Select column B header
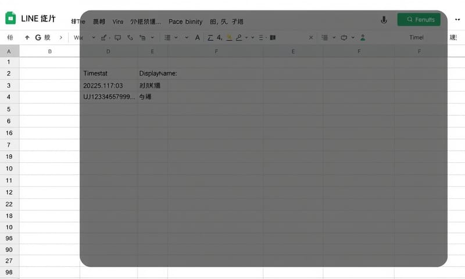Viewport: 465px width, 279px height. point(50,51)
